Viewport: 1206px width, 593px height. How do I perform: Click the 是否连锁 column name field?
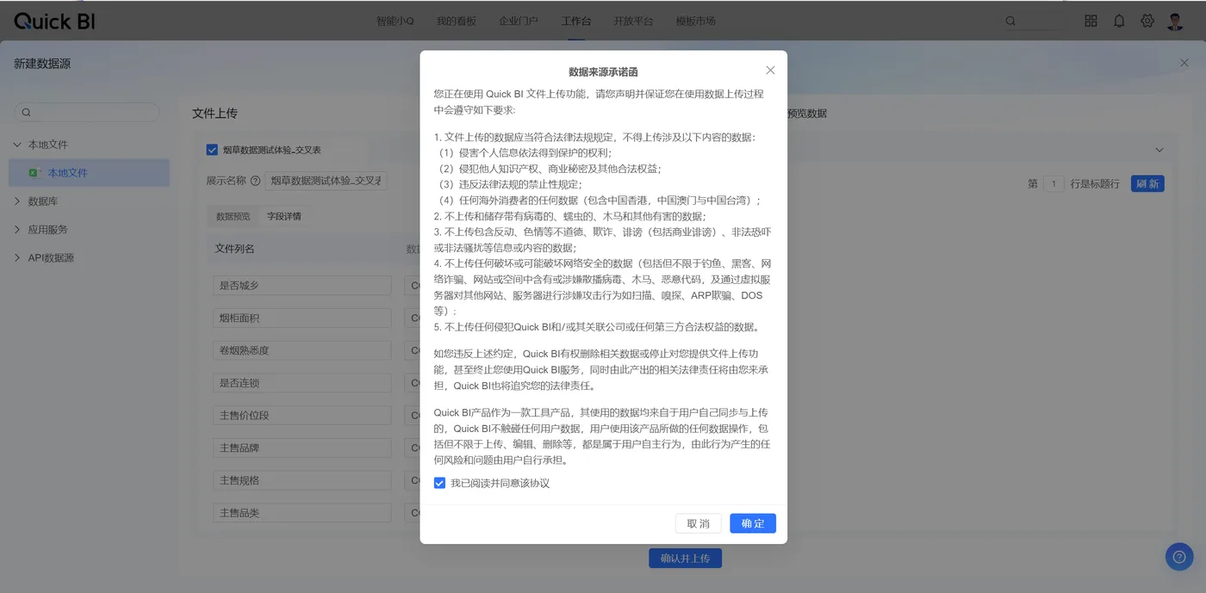[x=302, y=383]
